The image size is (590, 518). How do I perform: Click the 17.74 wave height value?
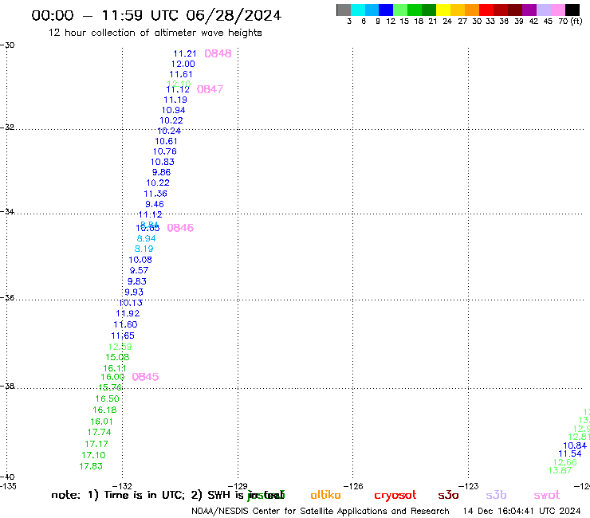coord(100,432)
